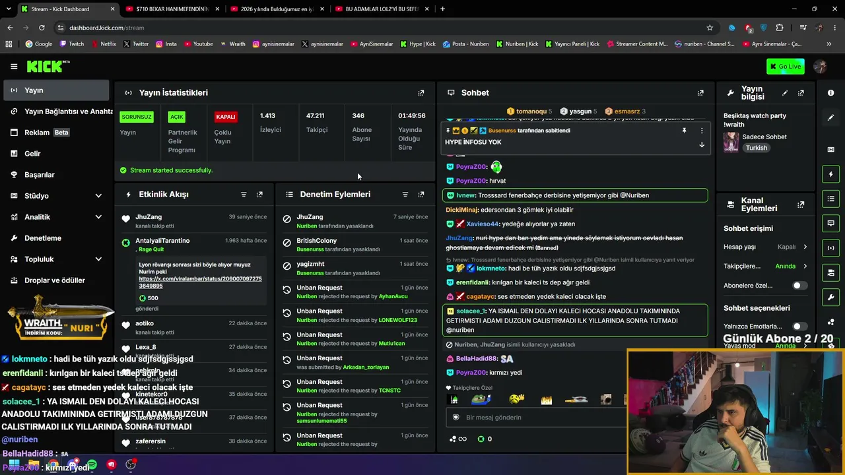Pop out the Kanal Eylemleri panel
This screenshot has height=475, width=845.
[801, 205]
